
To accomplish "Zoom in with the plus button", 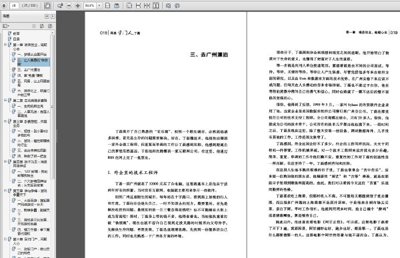I will point(78,5).
